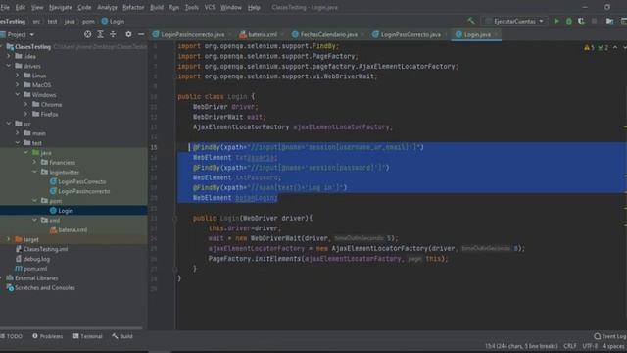The width and height of the screenshot is (627, 353).
Task: Expand the Firefox folder
Action: (26, 114)
